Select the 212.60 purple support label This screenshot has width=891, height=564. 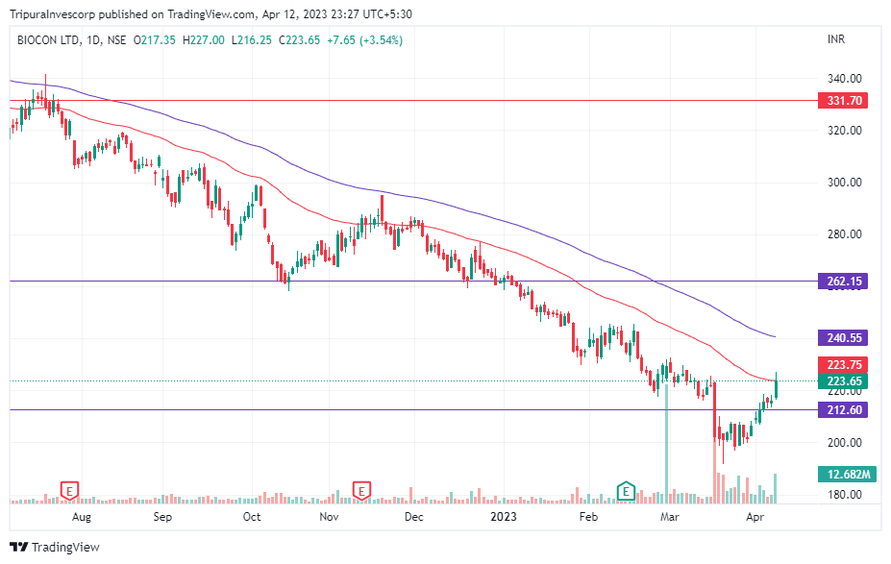pyautogui.click(x=843, y=410)
